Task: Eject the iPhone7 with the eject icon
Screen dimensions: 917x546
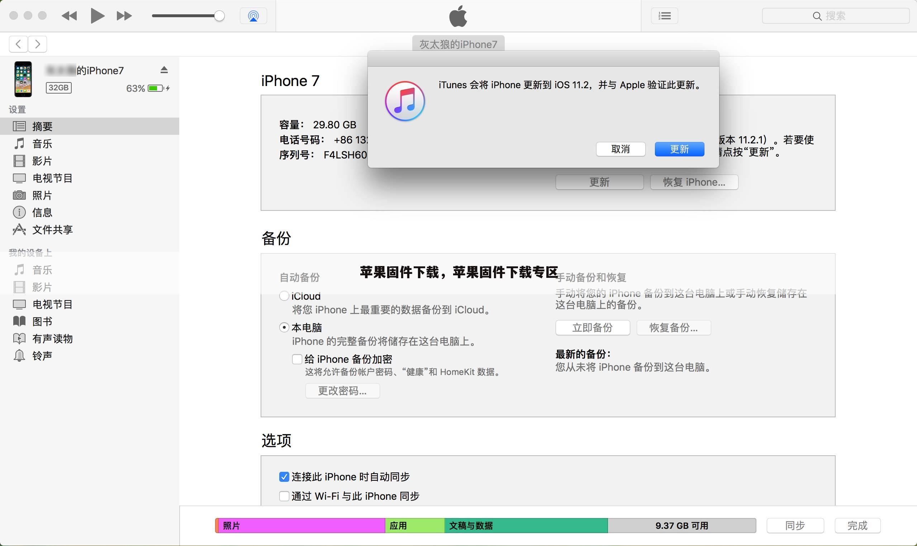Action: pyautogui.click(x=164, y=70)
